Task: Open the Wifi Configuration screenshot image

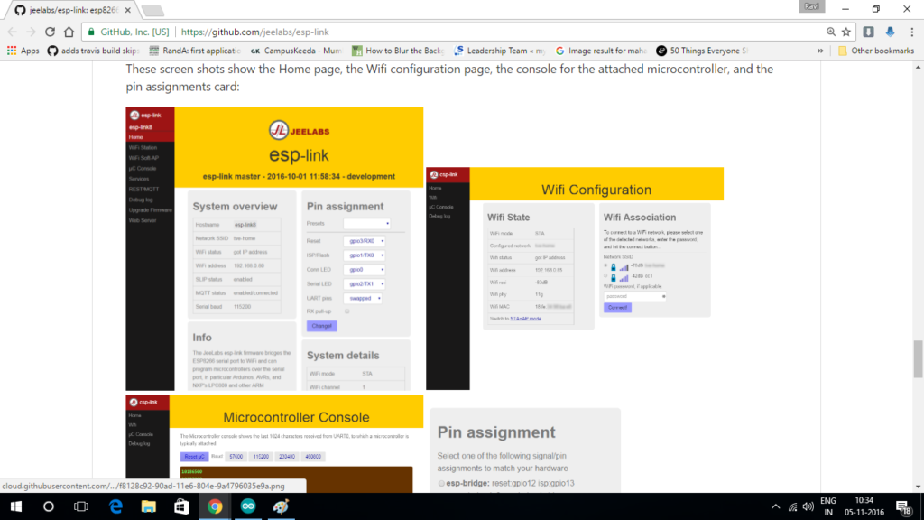Action: click(575, 278)
